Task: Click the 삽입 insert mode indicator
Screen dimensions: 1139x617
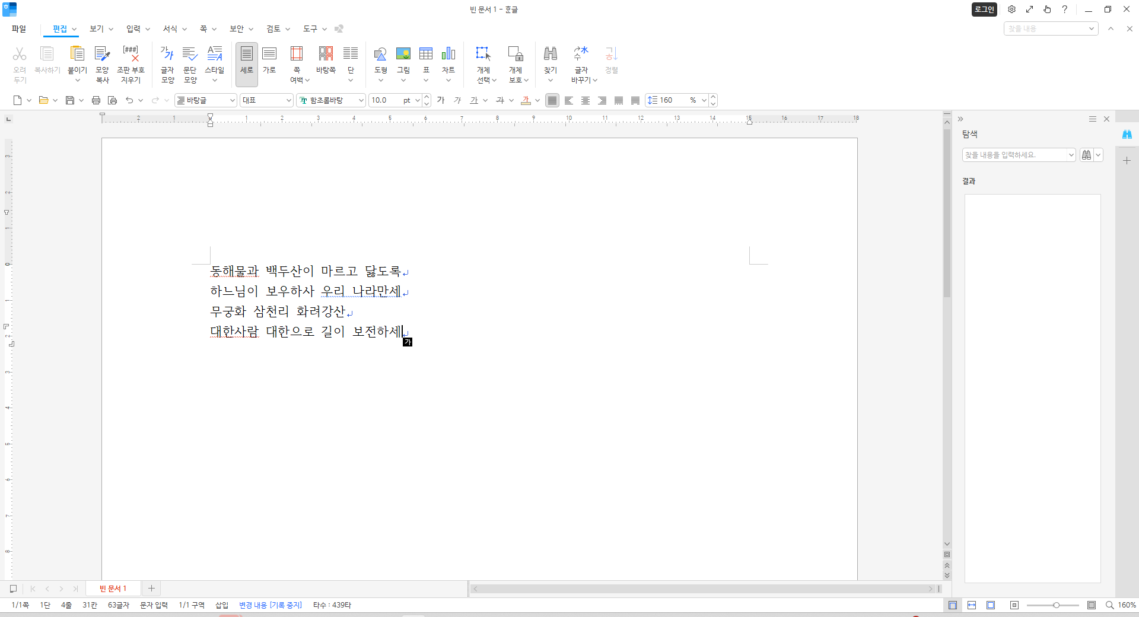Action: point(222,605)
